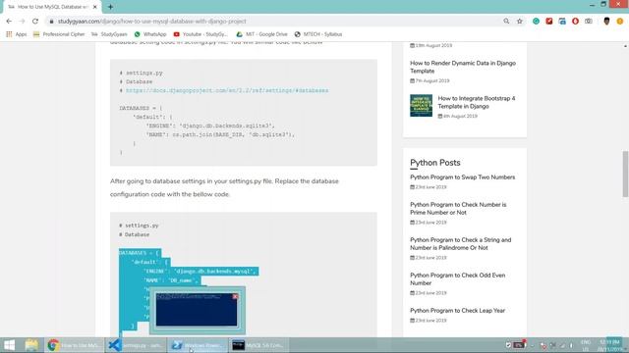Screen dimensions: 629x353
Task: Click the battery tray icon with red badge
Action: click(x=520, y=344)
